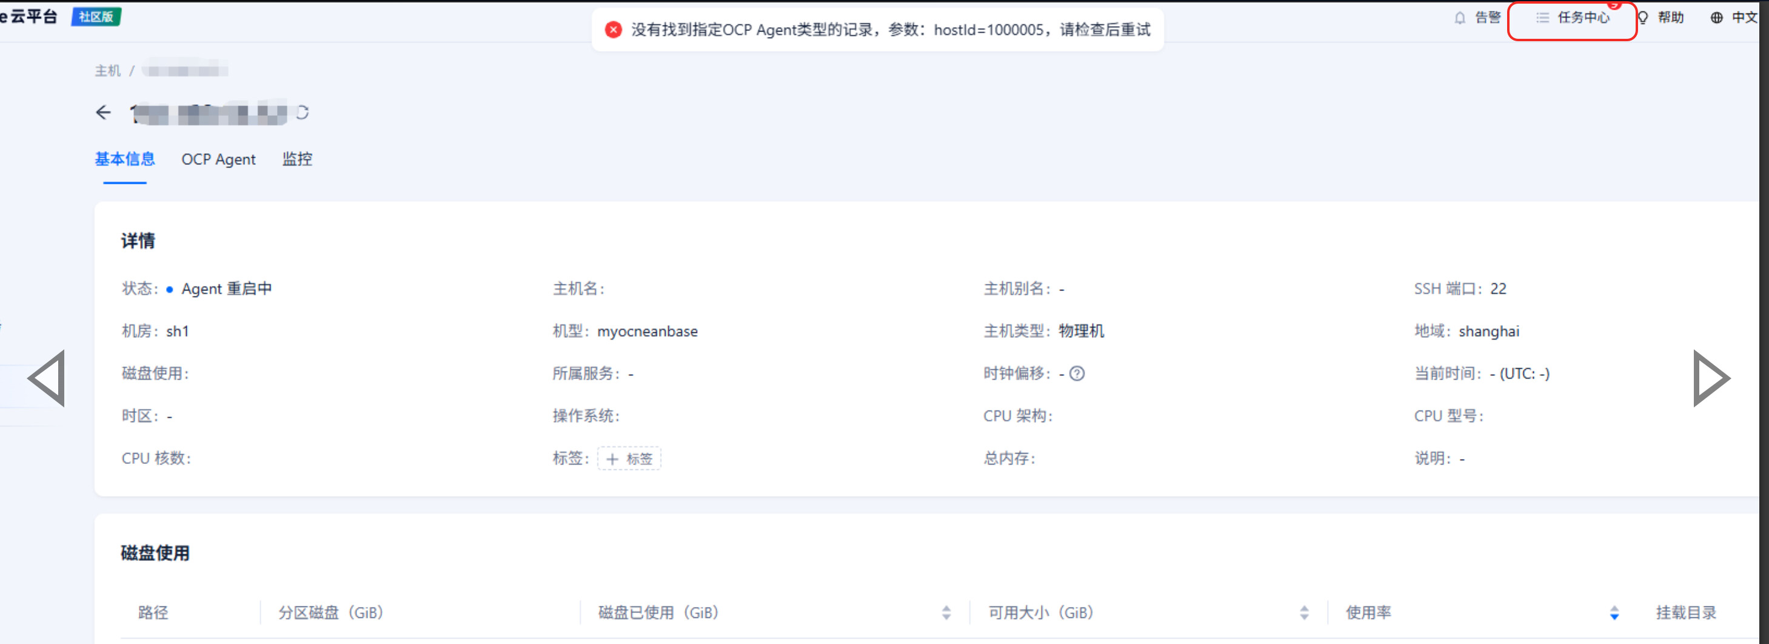Switch to the 监控 tab
The image size is (1769, 644).
point(297,159)
